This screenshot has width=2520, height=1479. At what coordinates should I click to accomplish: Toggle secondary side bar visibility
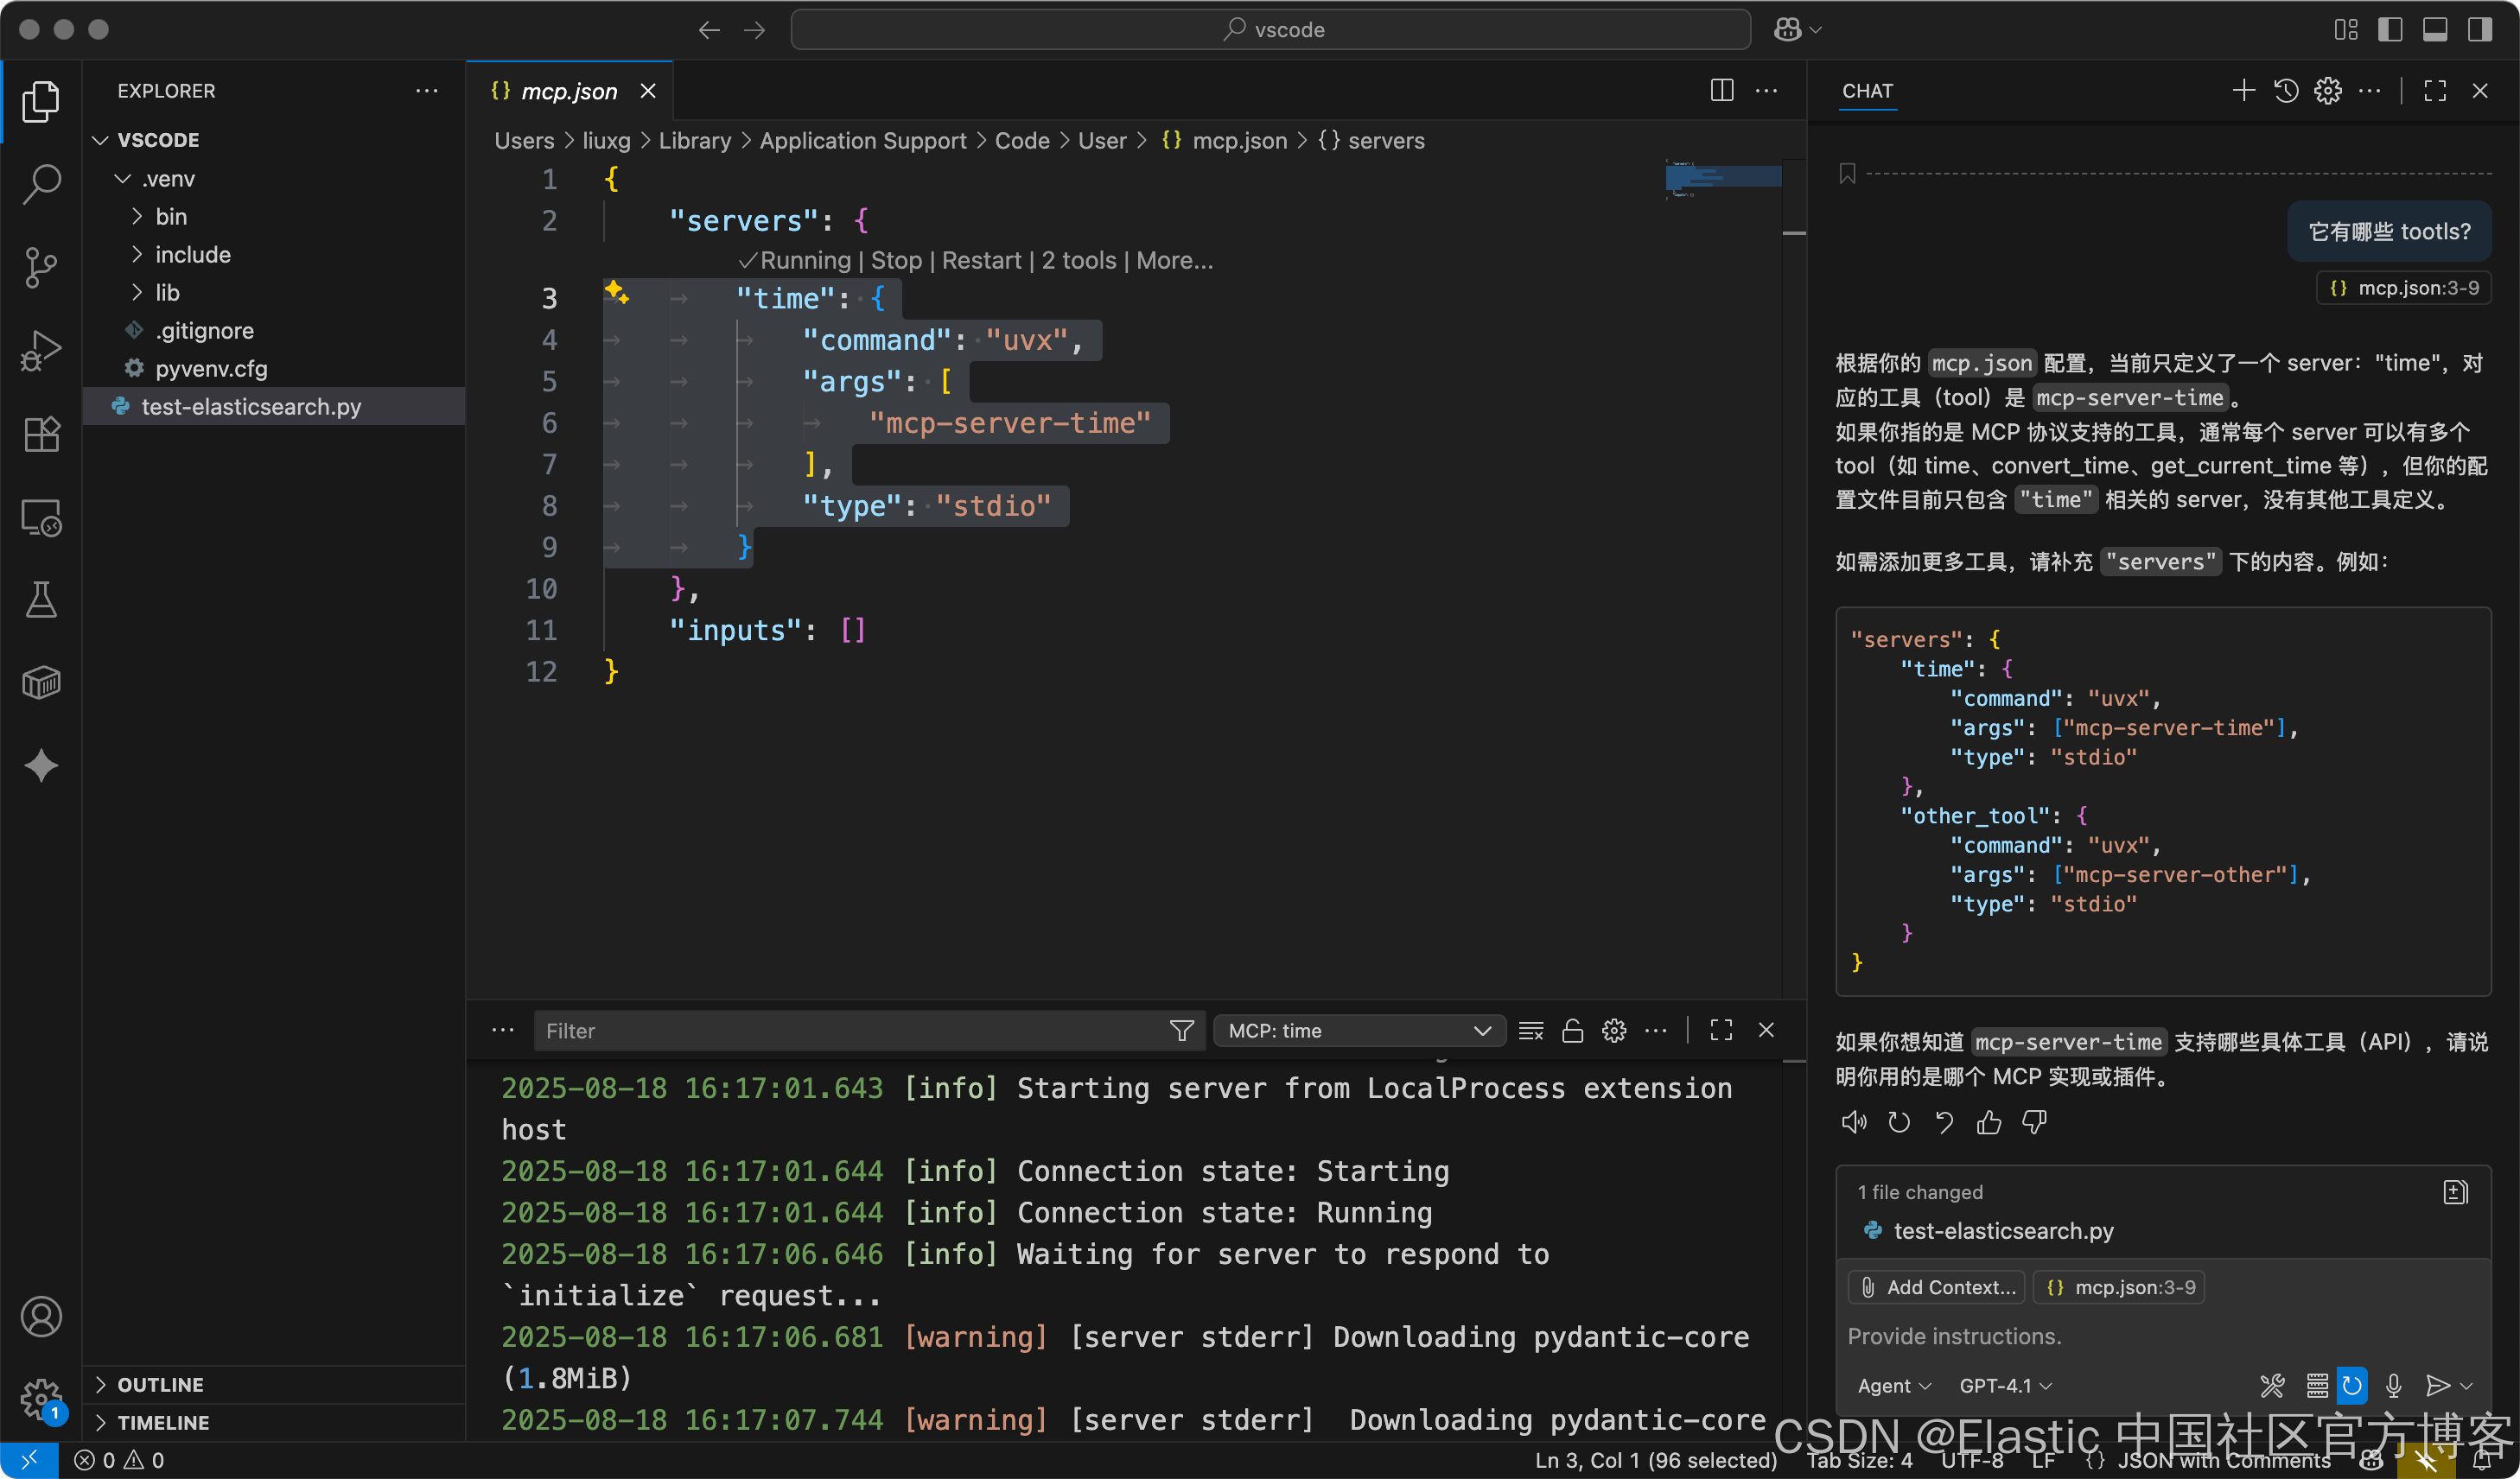coord(2480,30)
